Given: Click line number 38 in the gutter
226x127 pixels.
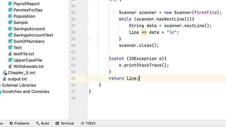Looking at the screenshot, I should [73, 32].
